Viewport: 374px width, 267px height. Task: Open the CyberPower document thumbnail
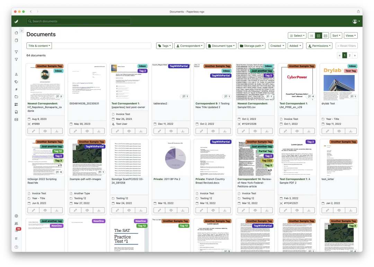(x=297, y=82)
